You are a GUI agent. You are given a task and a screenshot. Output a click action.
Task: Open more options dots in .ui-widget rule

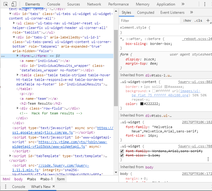[208, 159]
